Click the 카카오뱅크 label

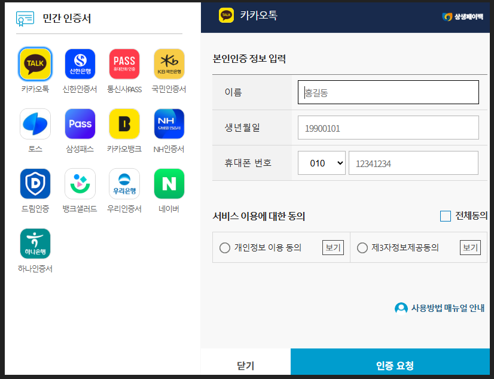pos(124,149)
